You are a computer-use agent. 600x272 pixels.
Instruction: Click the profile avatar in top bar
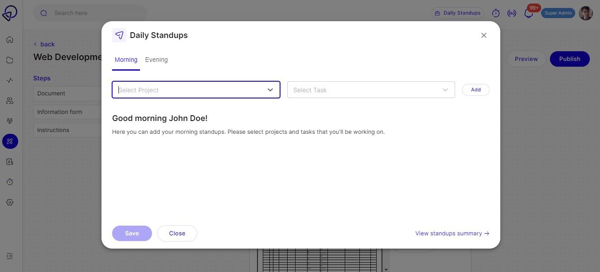coord(586,13)
